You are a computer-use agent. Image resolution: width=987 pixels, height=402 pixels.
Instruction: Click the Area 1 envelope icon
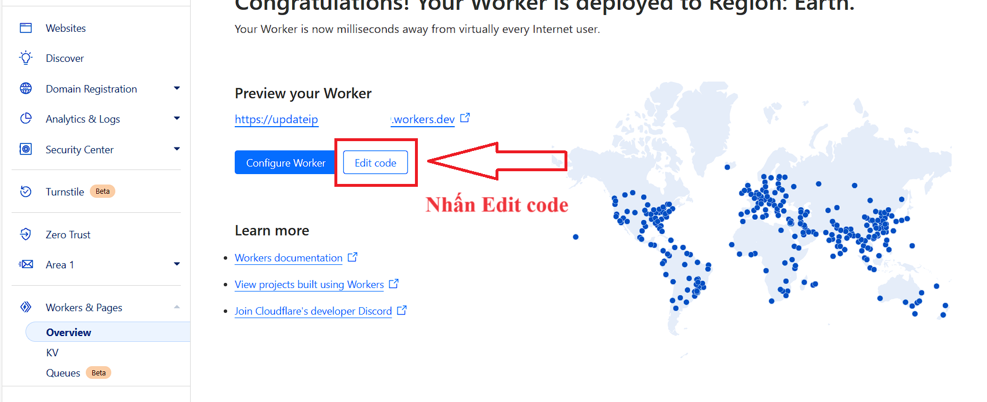pos(26,264)
